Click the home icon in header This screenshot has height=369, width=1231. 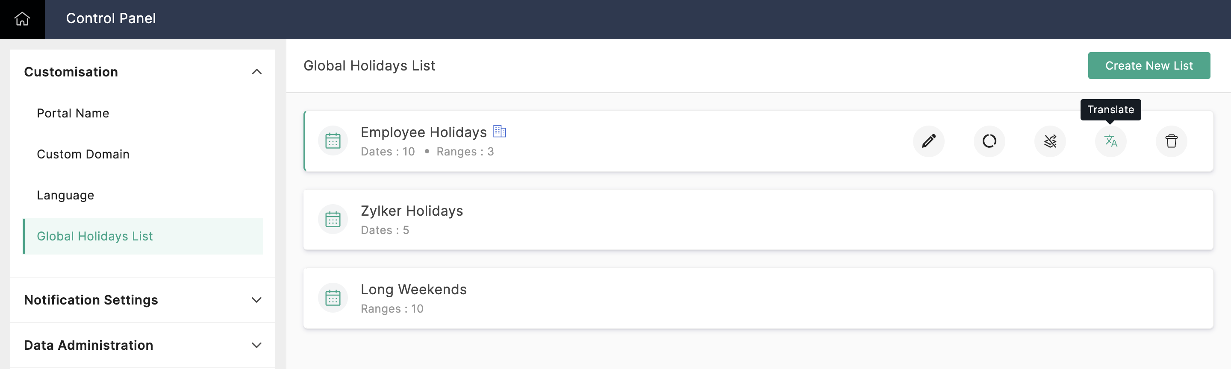tap(22, 19)
